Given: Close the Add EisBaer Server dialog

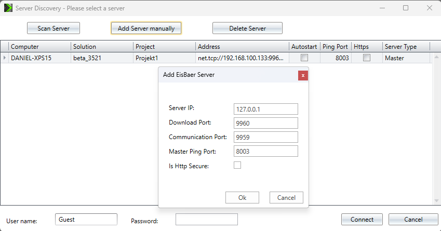Looking at the screenshot, I should (x=303, y=75).
